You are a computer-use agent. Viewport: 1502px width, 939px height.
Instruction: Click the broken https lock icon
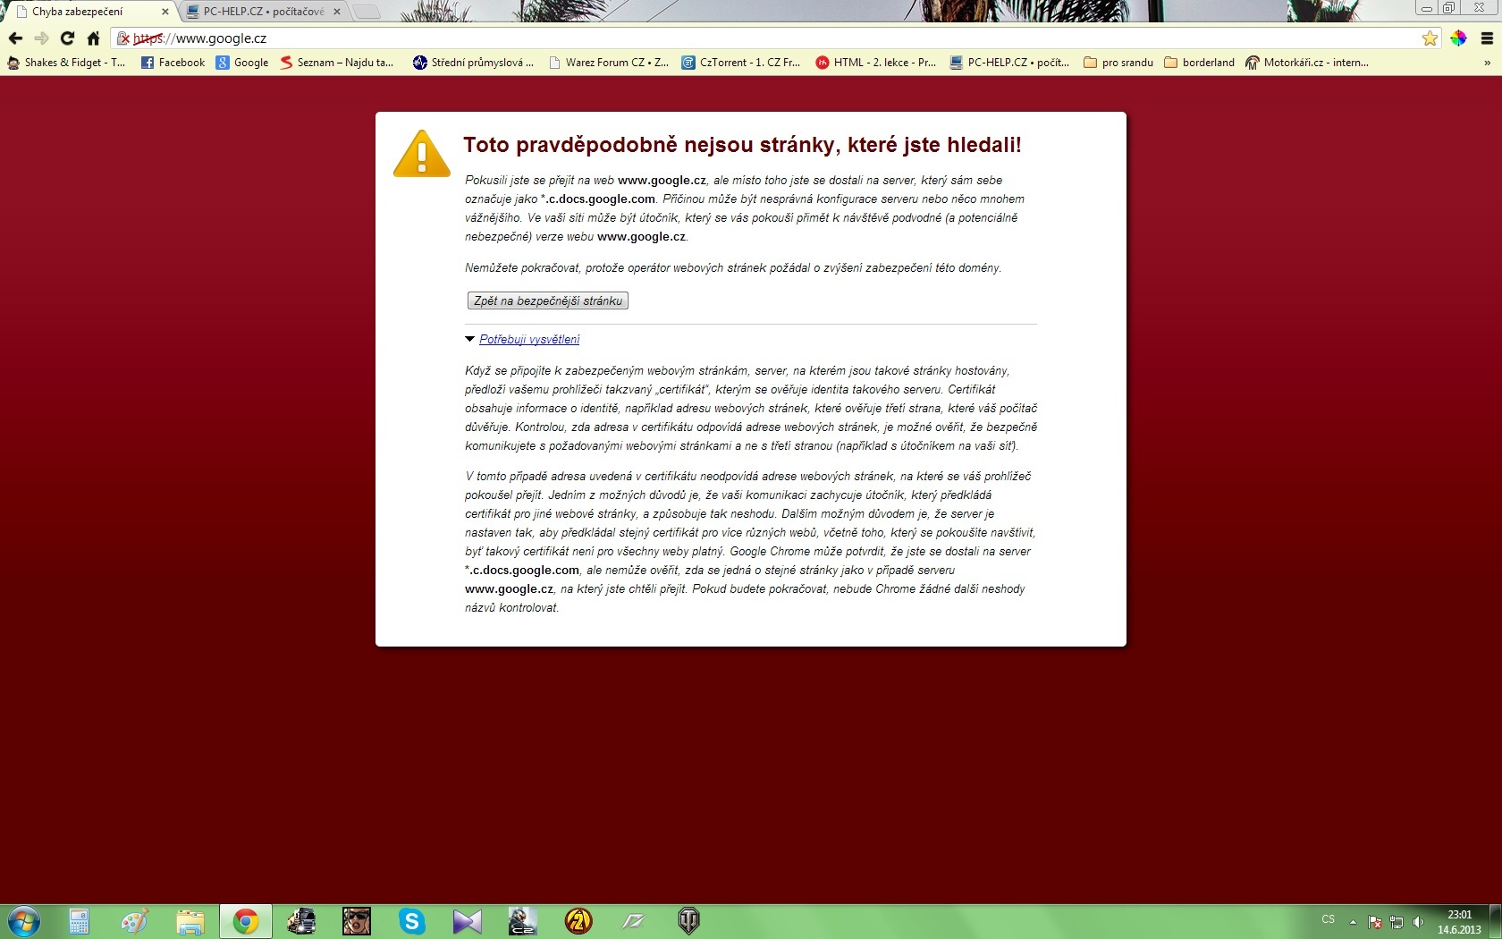pos(123,38)
